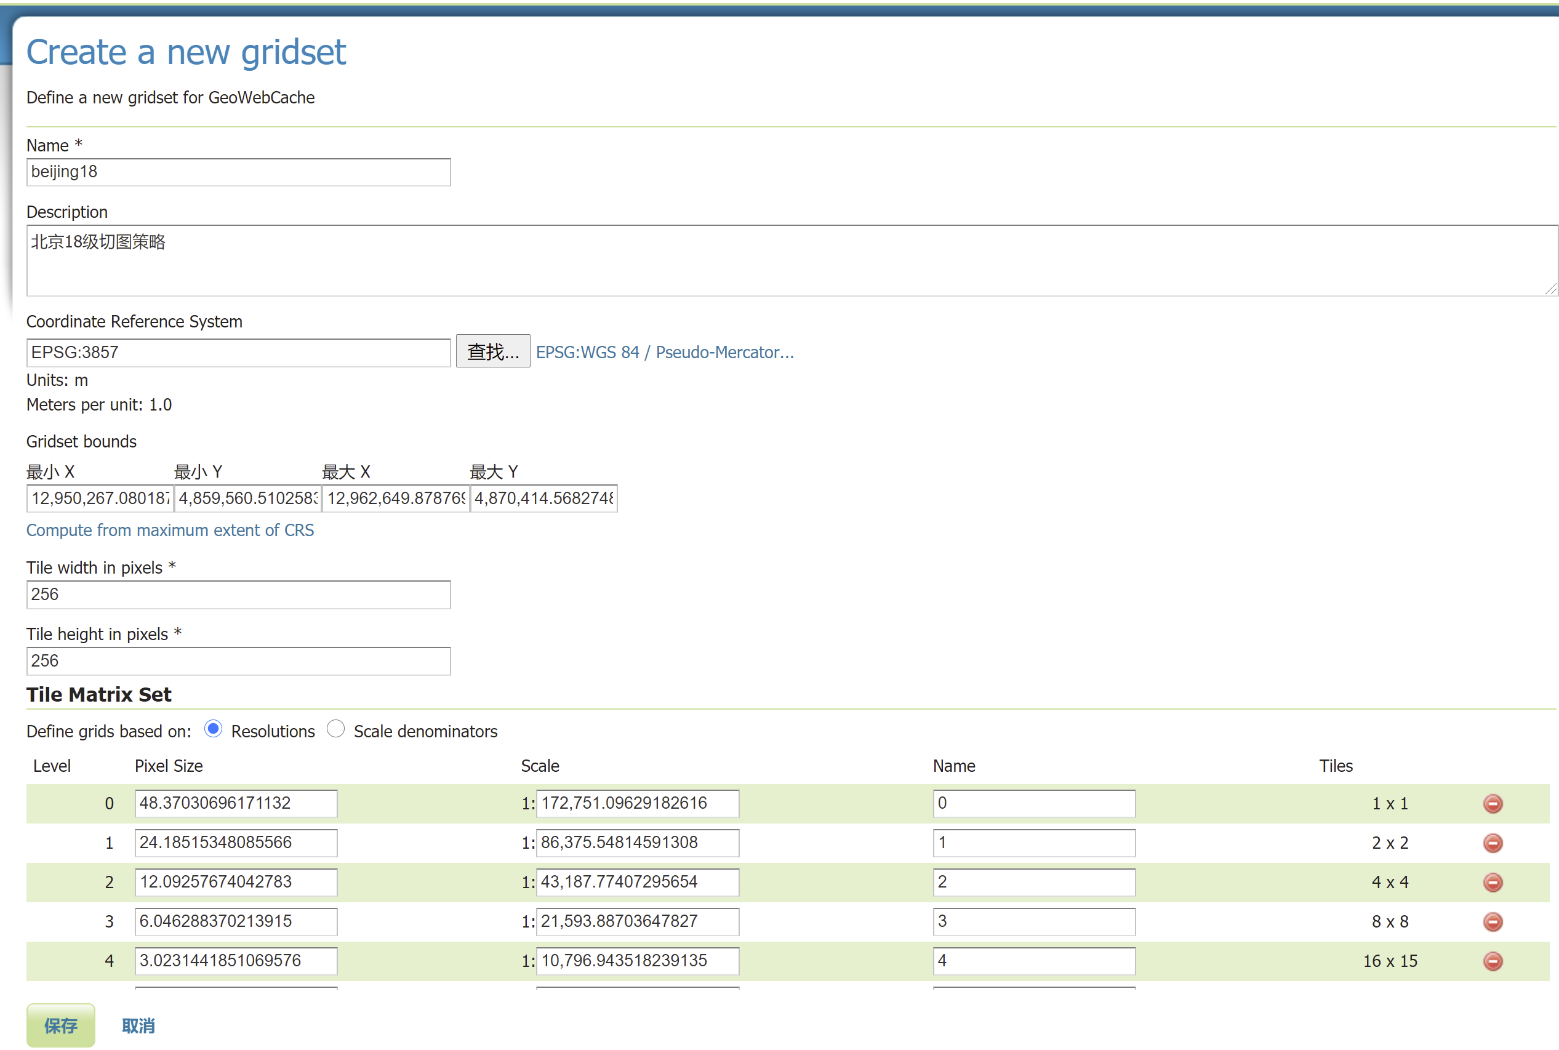The height and width of the screenshot is (1050, 1559).
Task: Open EPSG:WGS 84 / Pseudo-Mercator link
Action: [664, 352]
